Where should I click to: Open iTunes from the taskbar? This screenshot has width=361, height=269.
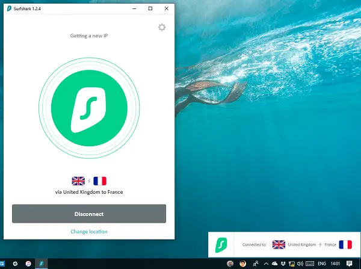point(28,264)
